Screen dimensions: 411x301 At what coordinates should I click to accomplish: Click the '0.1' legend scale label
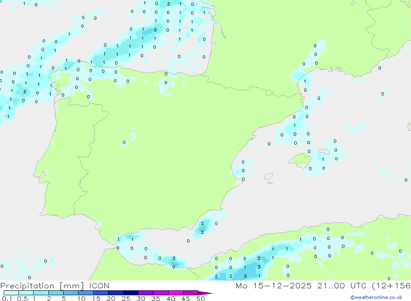[7, 299]
